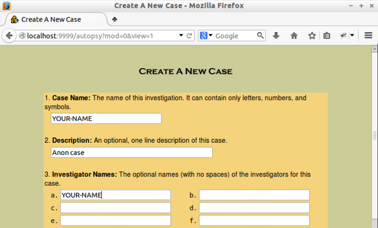Click the Firefox icon in title bar
This screenshot has height=228, width=378.
pyautogui.click(x=6, y=6)
